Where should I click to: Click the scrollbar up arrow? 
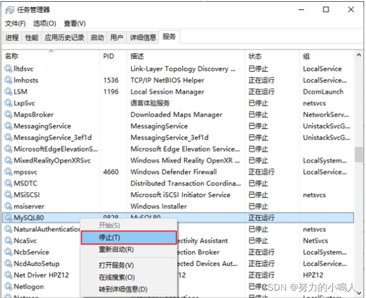359,55
